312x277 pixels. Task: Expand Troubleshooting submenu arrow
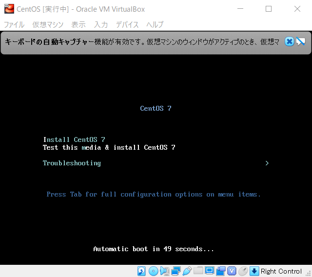tap(267, 163)
